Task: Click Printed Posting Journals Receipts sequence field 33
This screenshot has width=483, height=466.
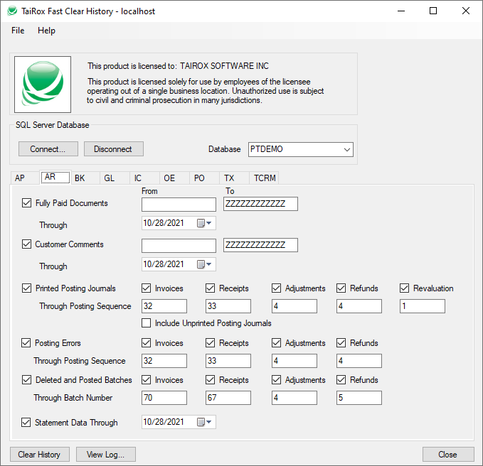Action: coord(228,306)
